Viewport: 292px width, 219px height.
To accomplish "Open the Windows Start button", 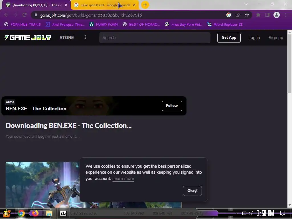I will click(x=7, y=213).
